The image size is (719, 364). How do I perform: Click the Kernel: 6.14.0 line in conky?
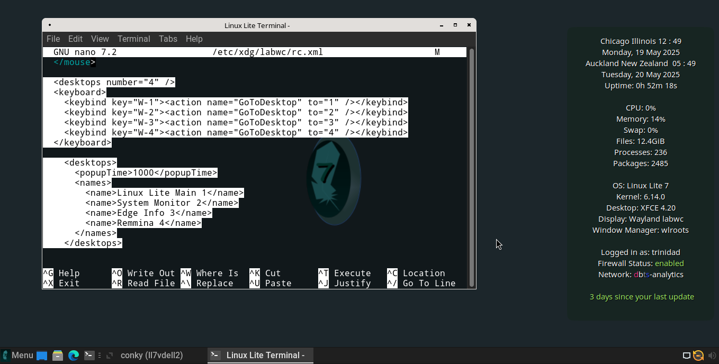pos(641,197)
